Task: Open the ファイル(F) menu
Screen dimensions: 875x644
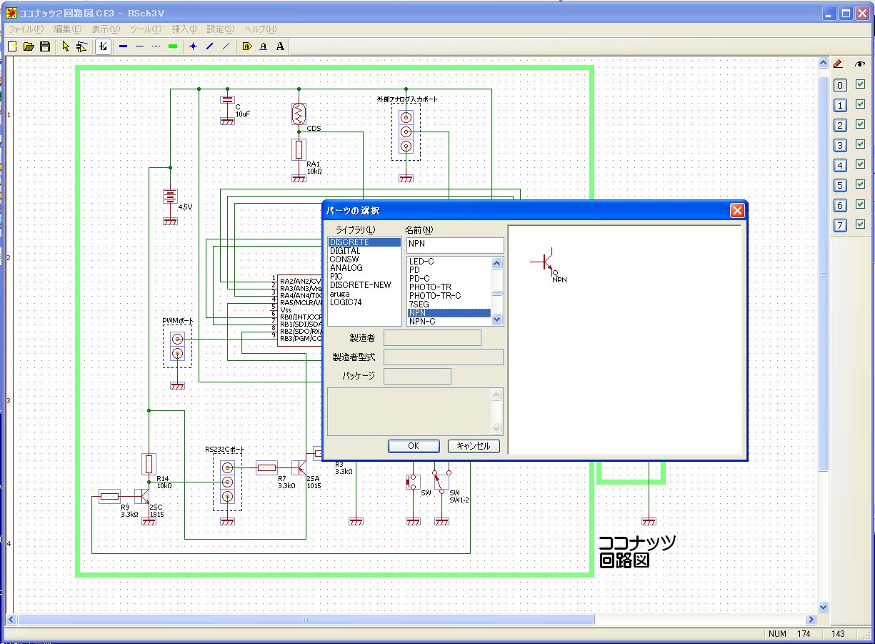Action: (25, 29)
